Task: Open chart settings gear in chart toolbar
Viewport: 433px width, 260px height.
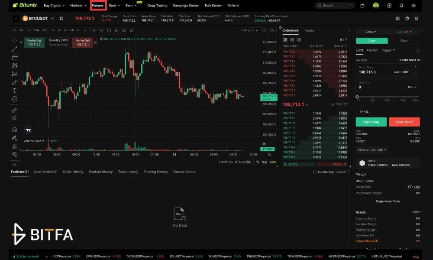Action: pyautogui.click(x=124, y=30)
